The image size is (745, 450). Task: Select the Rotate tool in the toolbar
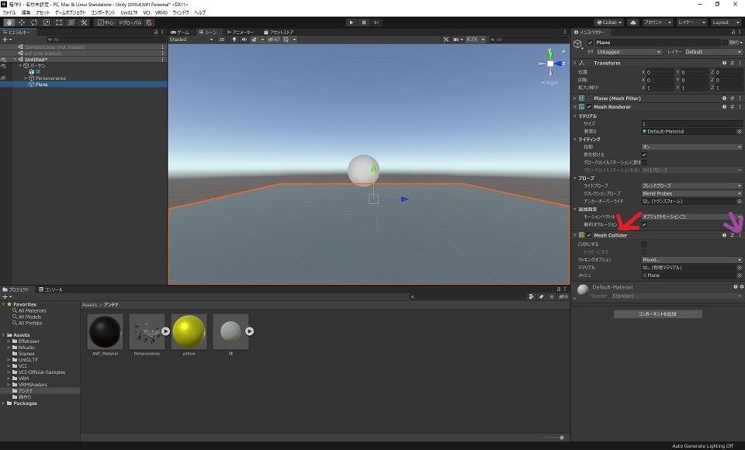[x=33, y=22]
